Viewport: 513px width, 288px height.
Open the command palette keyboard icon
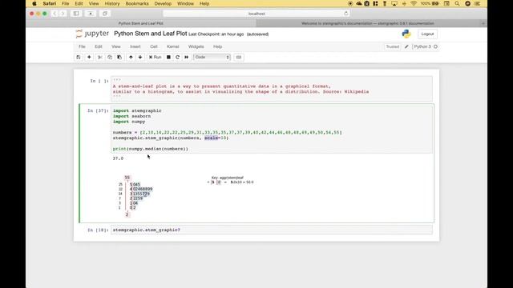click(x=239, y=57)
